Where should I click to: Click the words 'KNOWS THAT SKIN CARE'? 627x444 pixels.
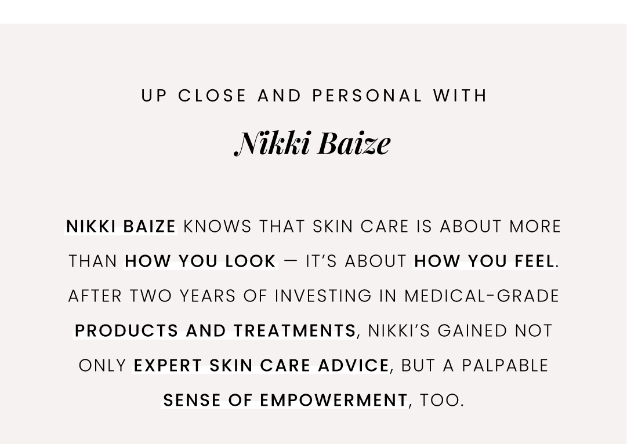pyautogui.click(x=296, y=227)
